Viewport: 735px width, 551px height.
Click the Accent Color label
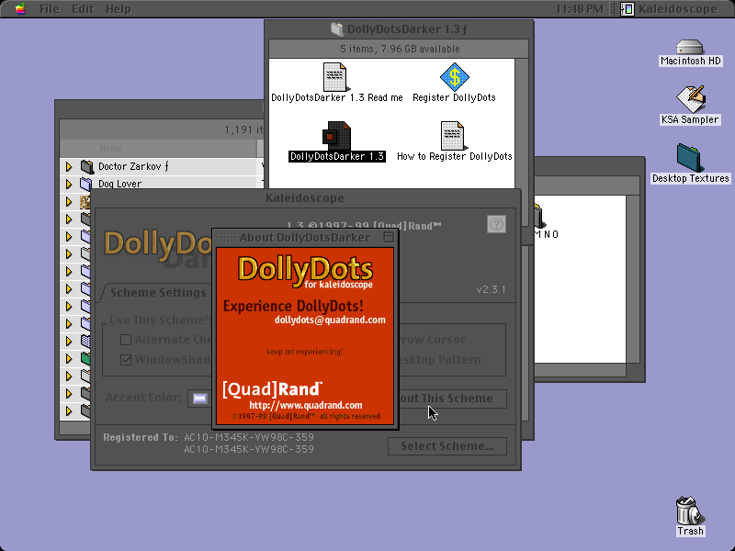143,398
